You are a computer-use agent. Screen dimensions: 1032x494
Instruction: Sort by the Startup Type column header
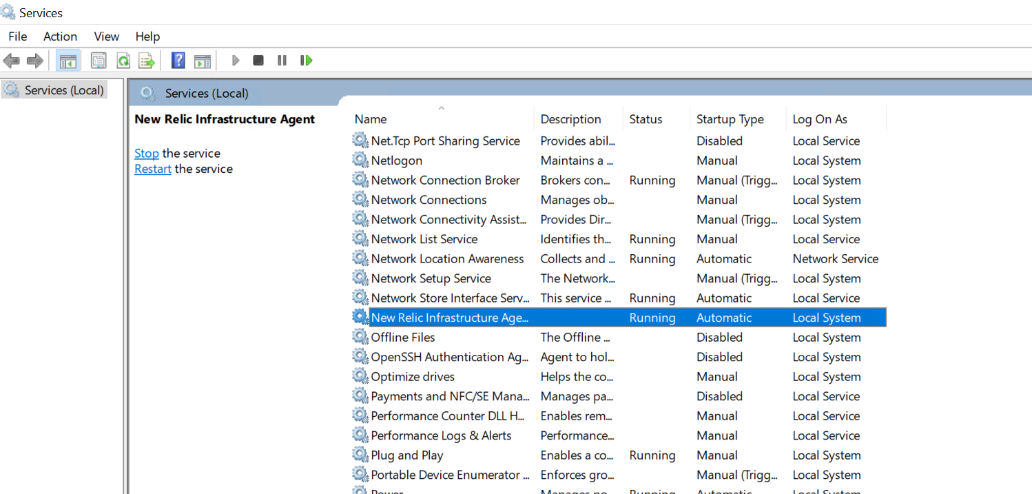(x=730, y=119)
